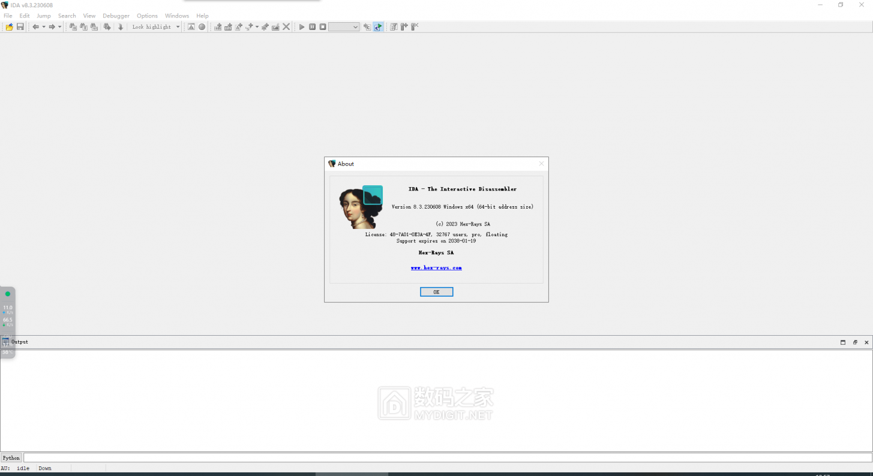Minimize the IDA main window
Image resolution: width=873 pixels, height=476 pixels.
point(820,5)
